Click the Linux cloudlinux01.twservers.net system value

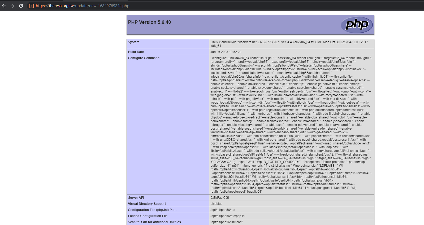coord(289,44)
